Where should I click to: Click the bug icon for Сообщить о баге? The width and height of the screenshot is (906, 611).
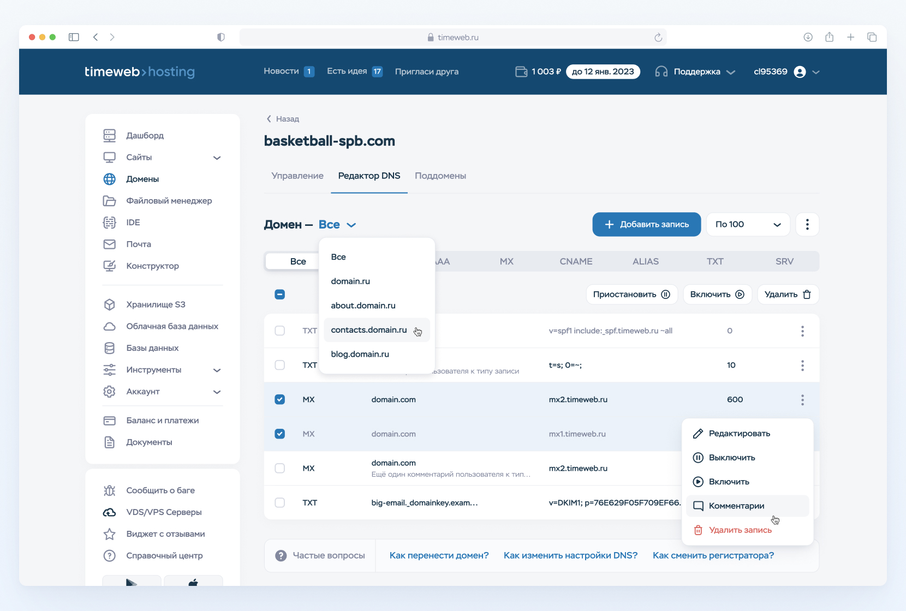[110, 490]
